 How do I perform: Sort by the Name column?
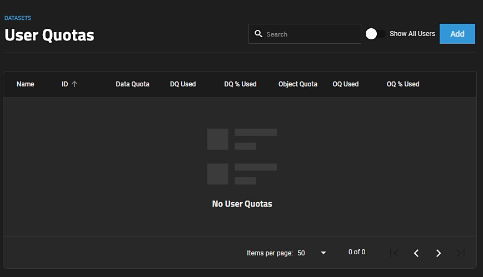26,84
